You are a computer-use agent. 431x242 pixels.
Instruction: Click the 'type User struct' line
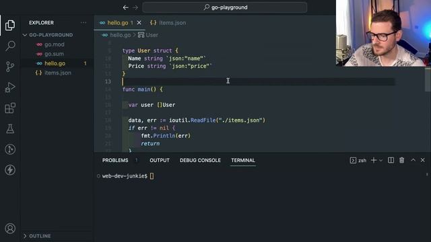[150, 51]
